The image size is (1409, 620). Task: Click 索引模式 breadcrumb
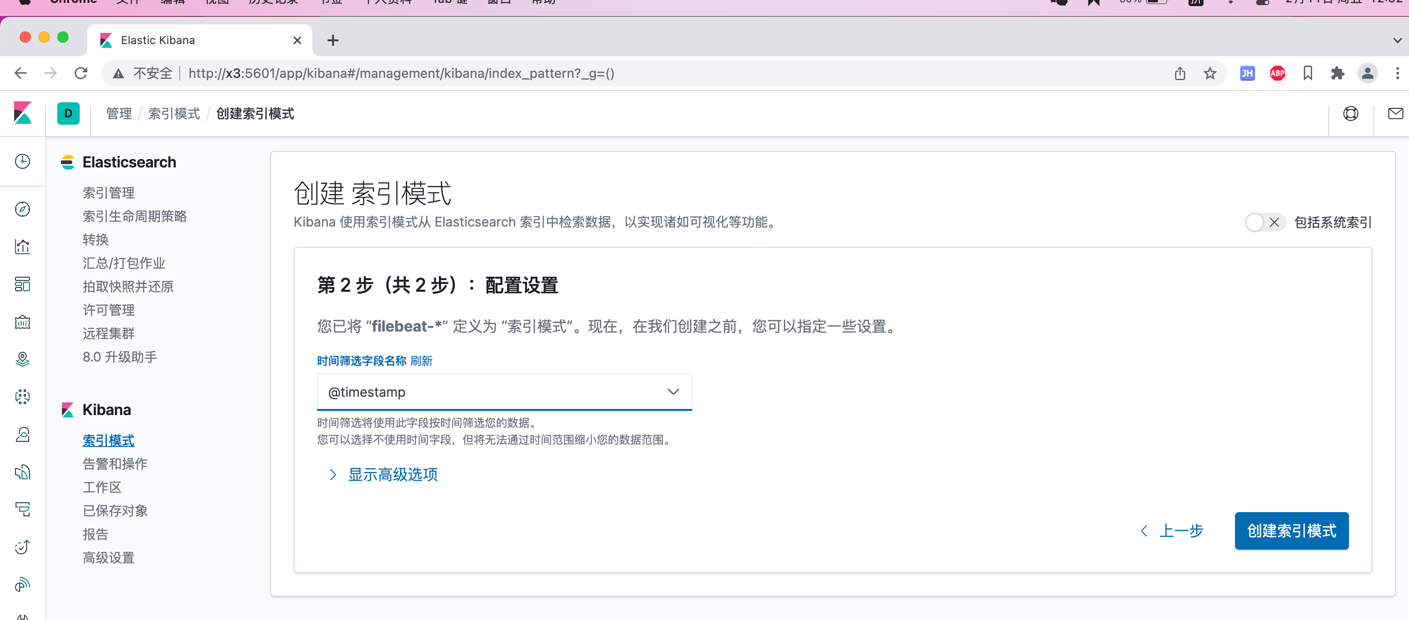click(174, 113)
